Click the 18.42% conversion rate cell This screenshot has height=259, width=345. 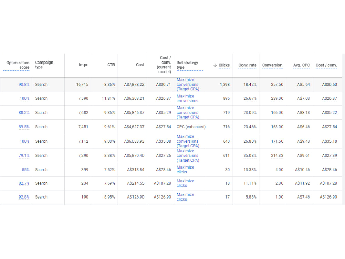[x=250, y=84]
